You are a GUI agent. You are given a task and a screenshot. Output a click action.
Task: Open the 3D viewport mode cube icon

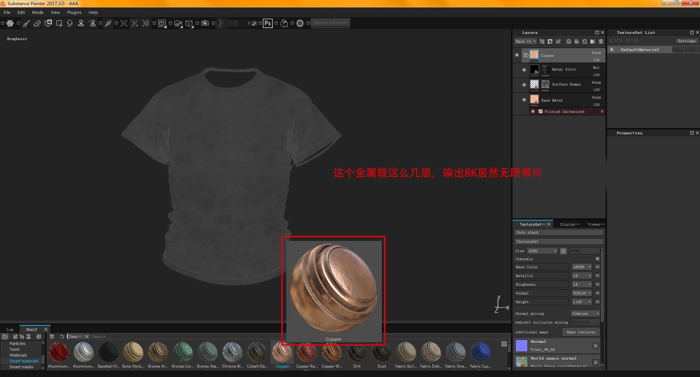pyautogui.click(x=162, y=23)
